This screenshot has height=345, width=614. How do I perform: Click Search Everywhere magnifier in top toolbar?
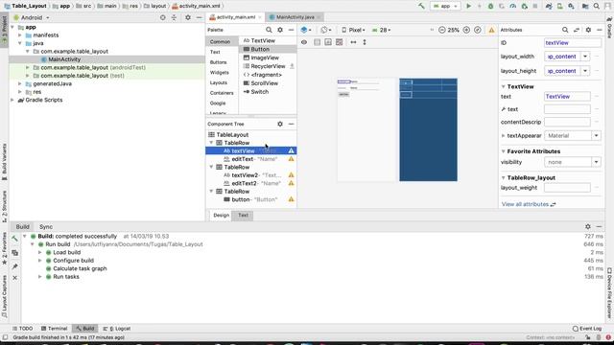click(597, 7)
